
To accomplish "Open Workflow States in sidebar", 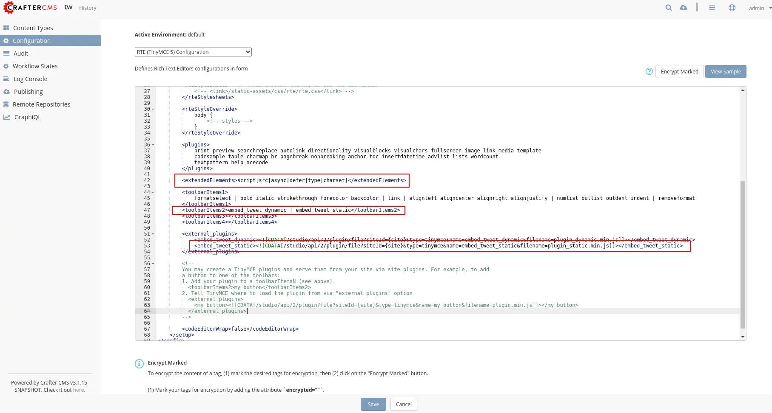I will [35, 66].
